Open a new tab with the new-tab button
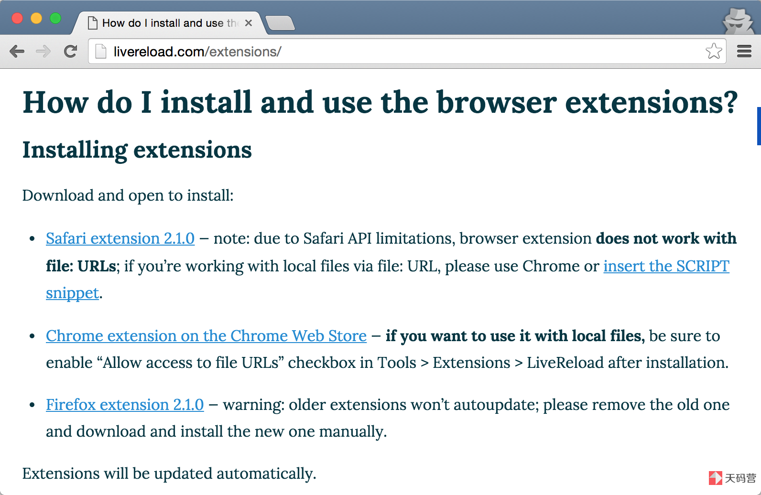Screen dimensions: 761x495 click(x=280, y=23)
